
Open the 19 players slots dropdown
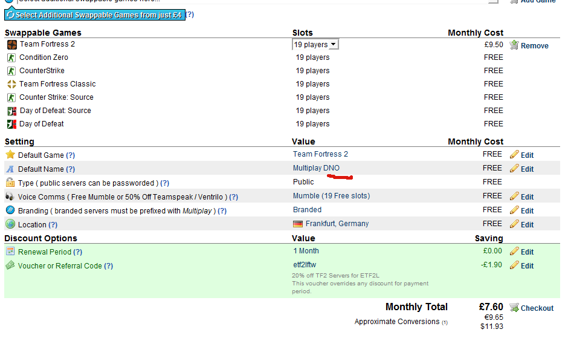(315, 44)
